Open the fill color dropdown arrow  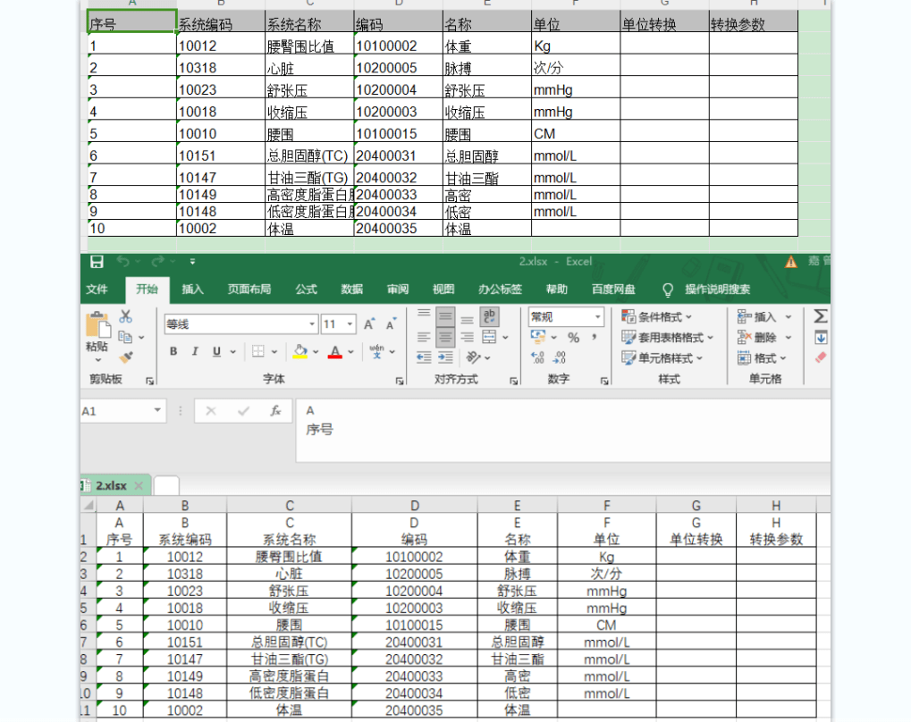tap(315, 352)
